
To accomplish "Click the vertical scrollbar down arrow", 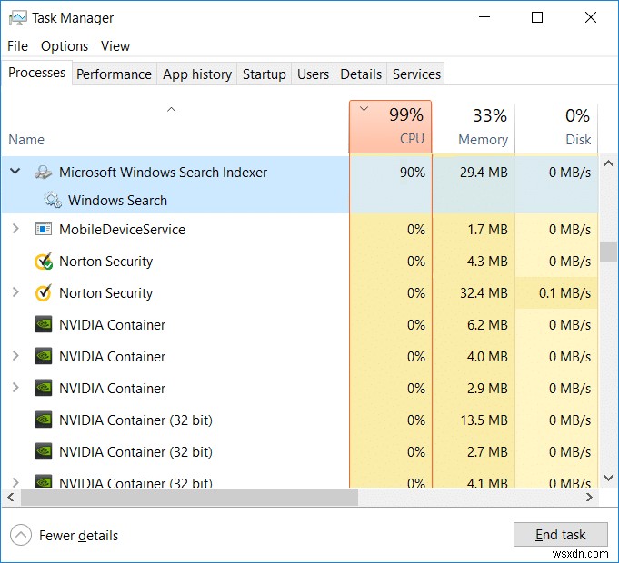I will click(608, 478).
